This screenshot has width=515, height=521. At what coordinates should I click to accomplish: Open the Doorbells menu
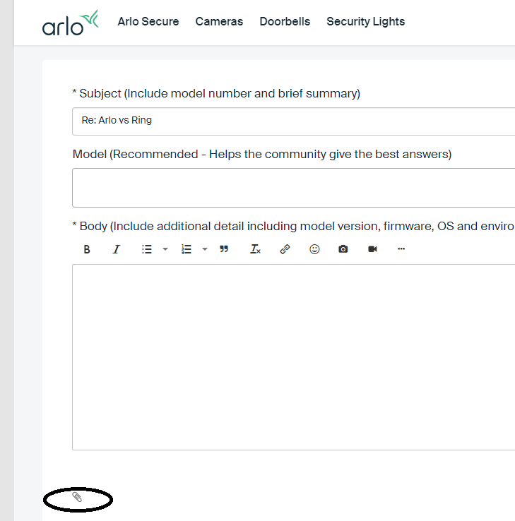click(x=285, y=22)
